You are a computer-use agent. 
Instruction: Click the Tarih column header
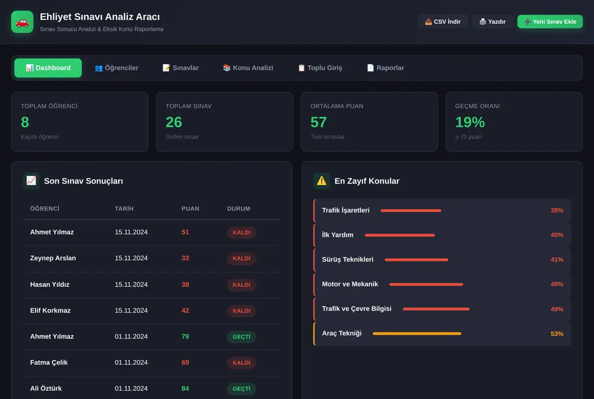click(124, 209)
